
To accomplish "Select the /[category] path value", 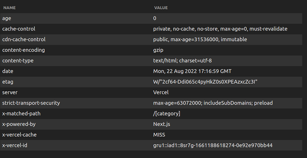I will [167, 113].
